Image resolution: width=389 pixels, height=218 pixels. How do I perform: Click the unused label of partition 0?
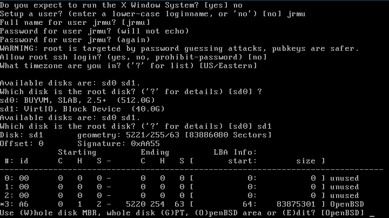pos(344,179)
